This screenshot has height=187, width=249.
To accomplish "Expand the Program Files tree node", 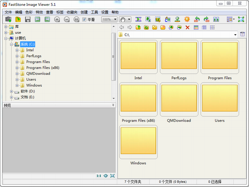I will [17, 62].
